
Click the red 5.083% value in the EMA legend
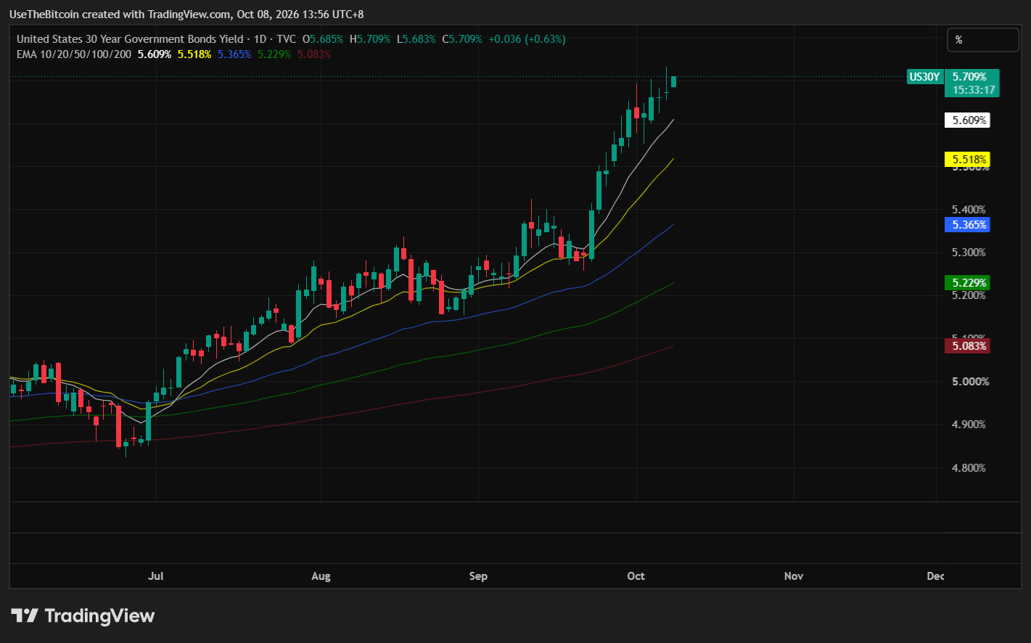coord(314,54)
